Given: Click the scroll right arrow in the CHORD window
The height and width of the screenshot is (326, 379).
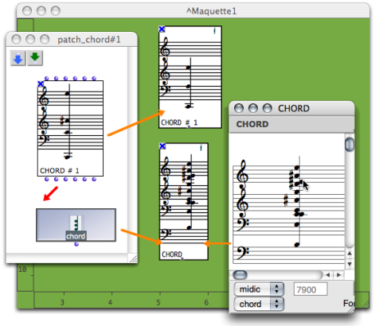Looking at the screenshot, I should point(339,275).
